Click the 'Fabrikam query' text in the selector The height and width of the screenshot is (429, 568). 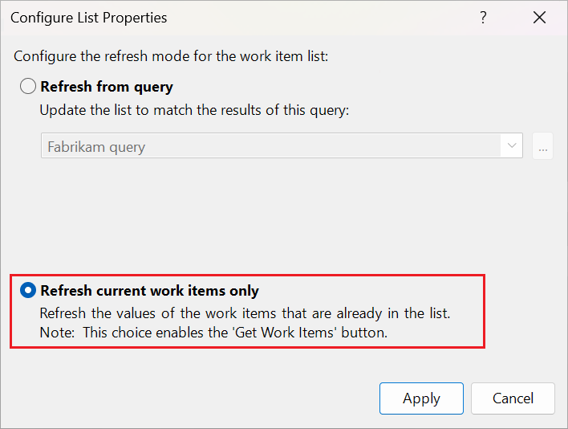click(96, 147)
